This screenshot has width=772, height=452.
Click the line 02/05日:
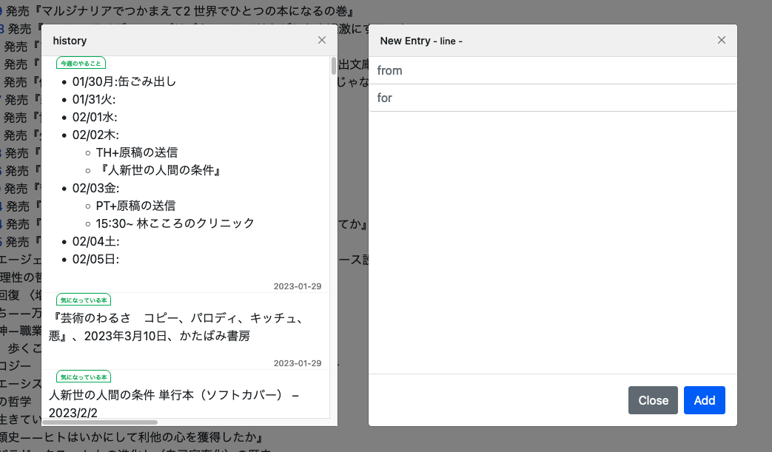click(x=95, y=259)
